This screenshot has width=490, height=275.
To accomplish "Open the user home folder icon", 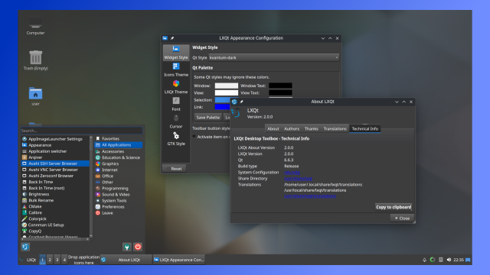I will coord(35,96).
